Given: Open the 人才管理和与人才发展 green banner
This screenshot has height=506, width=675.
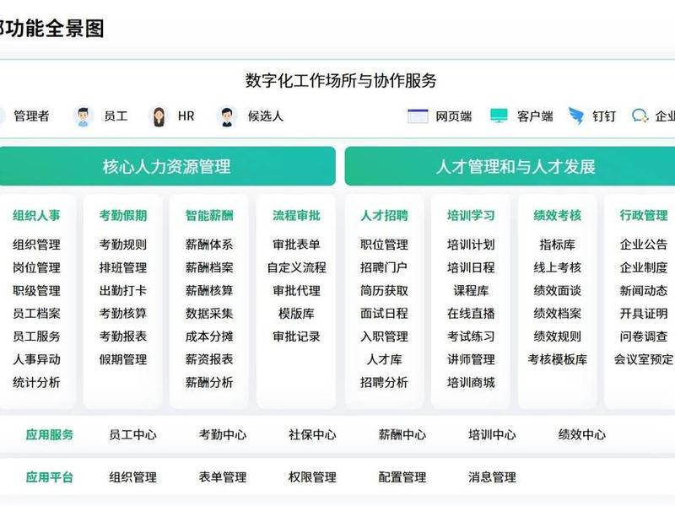Looking at the screenshot, I should pyautogui.click(x=510, y=166).
